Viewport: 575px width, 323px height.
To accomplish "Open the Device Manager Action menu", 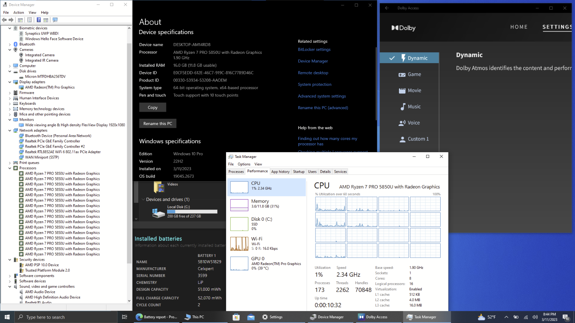I will coord(19,13).
